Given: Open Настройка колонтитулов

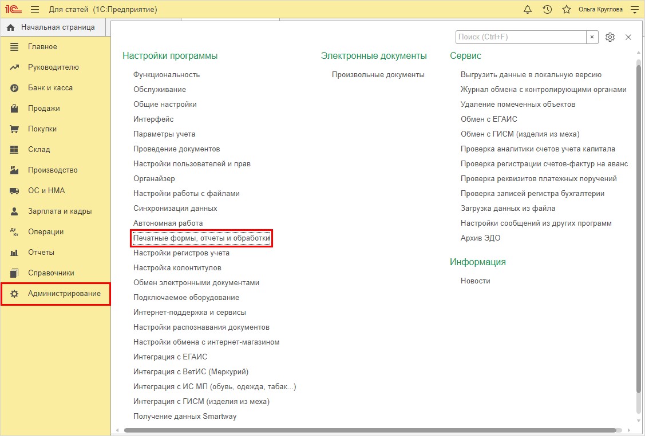Looking at the screenshot, I should click(177, 267).
